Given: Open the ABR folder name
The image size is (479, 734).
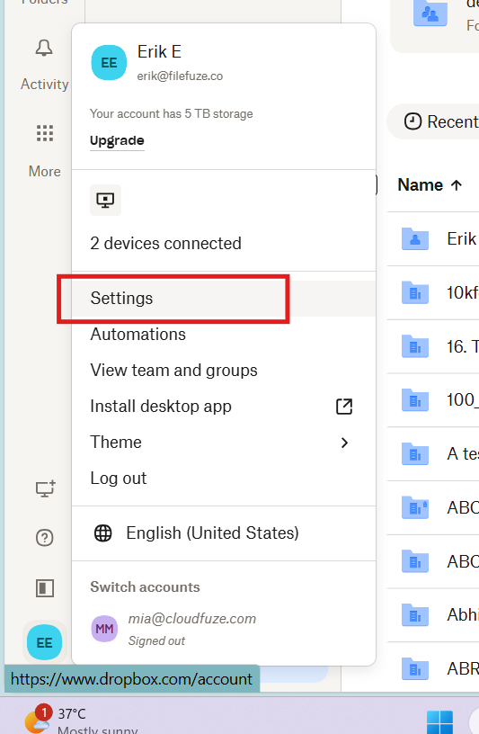Looking at the screenshot, I should click(463, 668).
